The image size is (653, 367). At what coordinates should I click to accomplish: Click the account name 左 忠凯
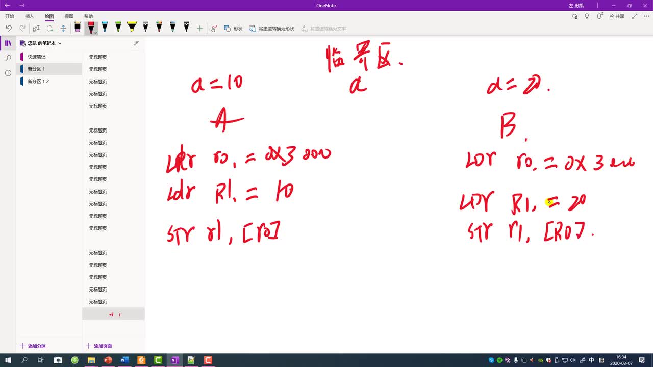[x=576, y=5]
